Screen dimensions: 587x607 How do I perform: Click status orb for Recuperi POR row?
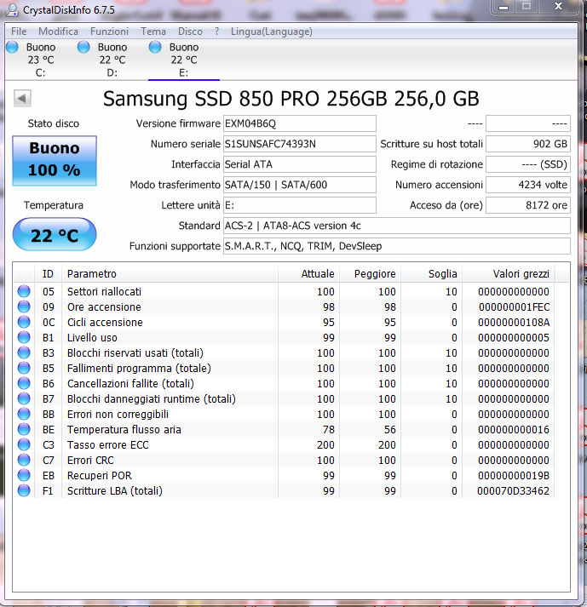[x=24, y=475]
